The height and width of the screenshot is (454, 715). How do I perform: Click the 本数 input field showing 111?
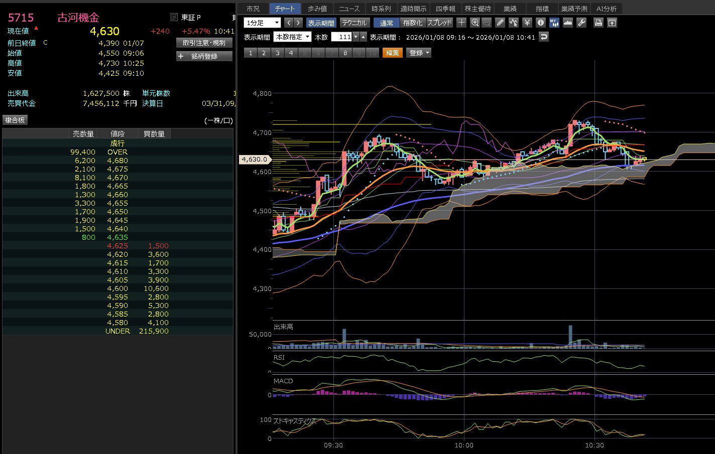pyautogui.click(x=341, y=37)
